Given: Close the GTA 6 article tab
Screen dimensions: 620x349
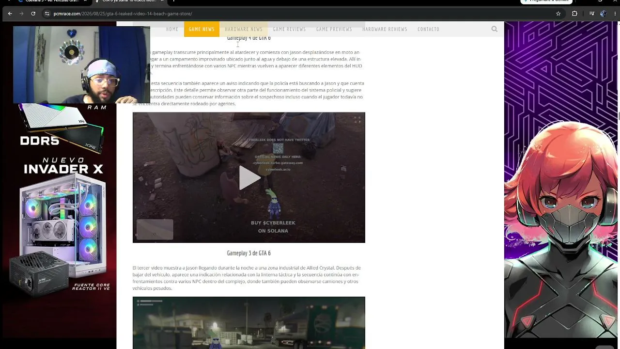Looking at the screenshot, I should [x=162, y=1].
